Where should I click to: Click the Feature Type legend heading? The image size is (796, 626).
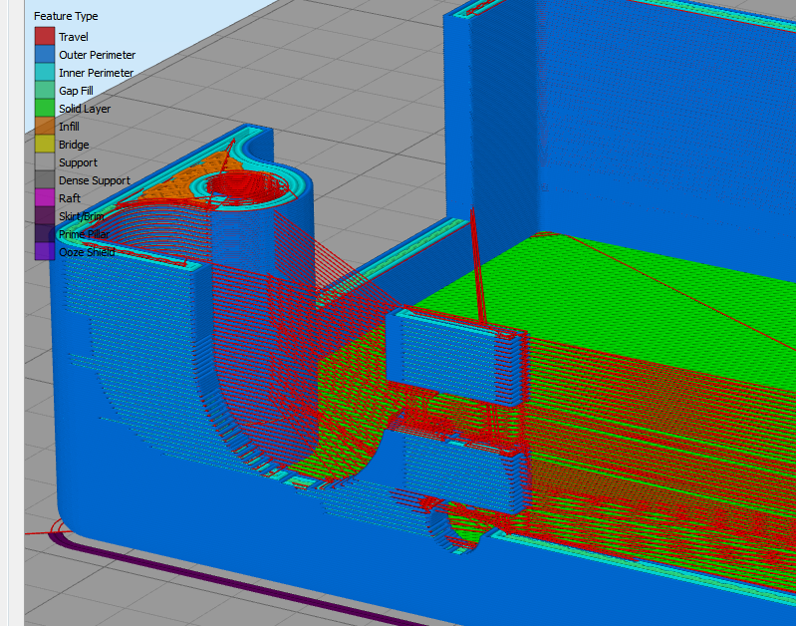[x=66, y=17]
